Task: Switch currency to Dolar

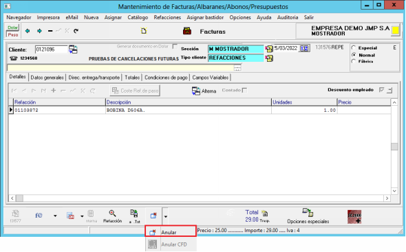Action: [12, 27]
